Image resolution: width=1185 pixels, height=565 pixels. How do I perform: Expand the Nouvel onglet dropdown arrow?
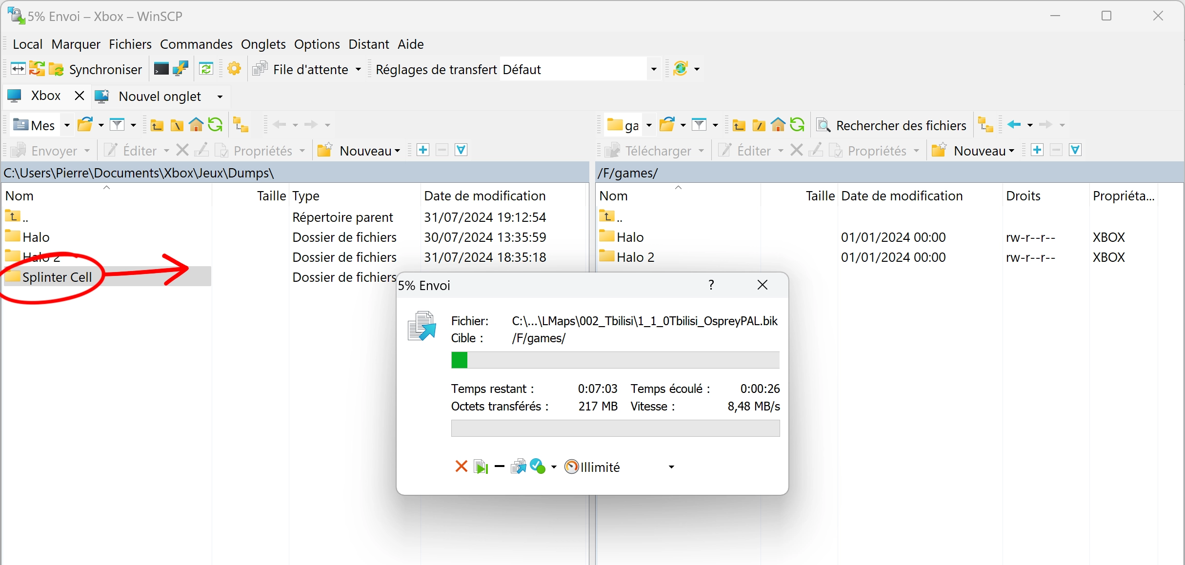point(220,97)
